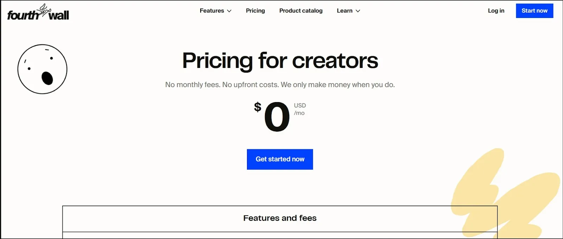Open the Product catalog page
The image size is (563, 239).
click(301, 11)
